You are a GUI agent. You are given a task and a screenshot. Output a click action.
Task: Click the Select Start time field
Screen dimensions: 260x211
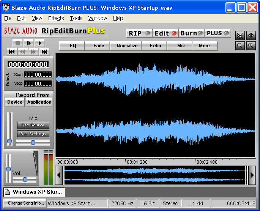[x=38, y=75]
